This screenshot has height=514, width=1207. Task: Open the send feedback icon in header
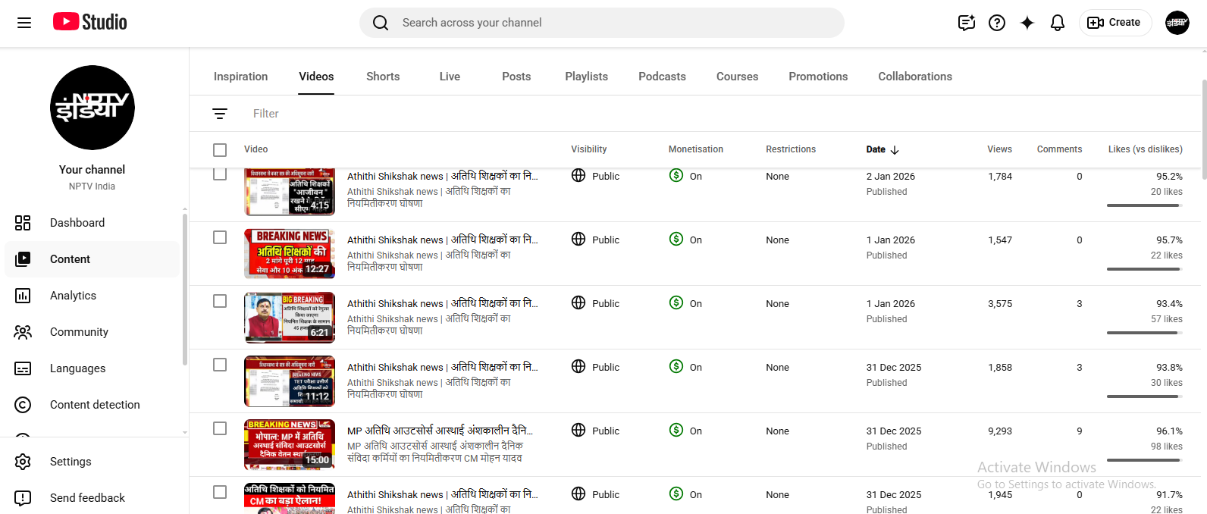[966, 23]
